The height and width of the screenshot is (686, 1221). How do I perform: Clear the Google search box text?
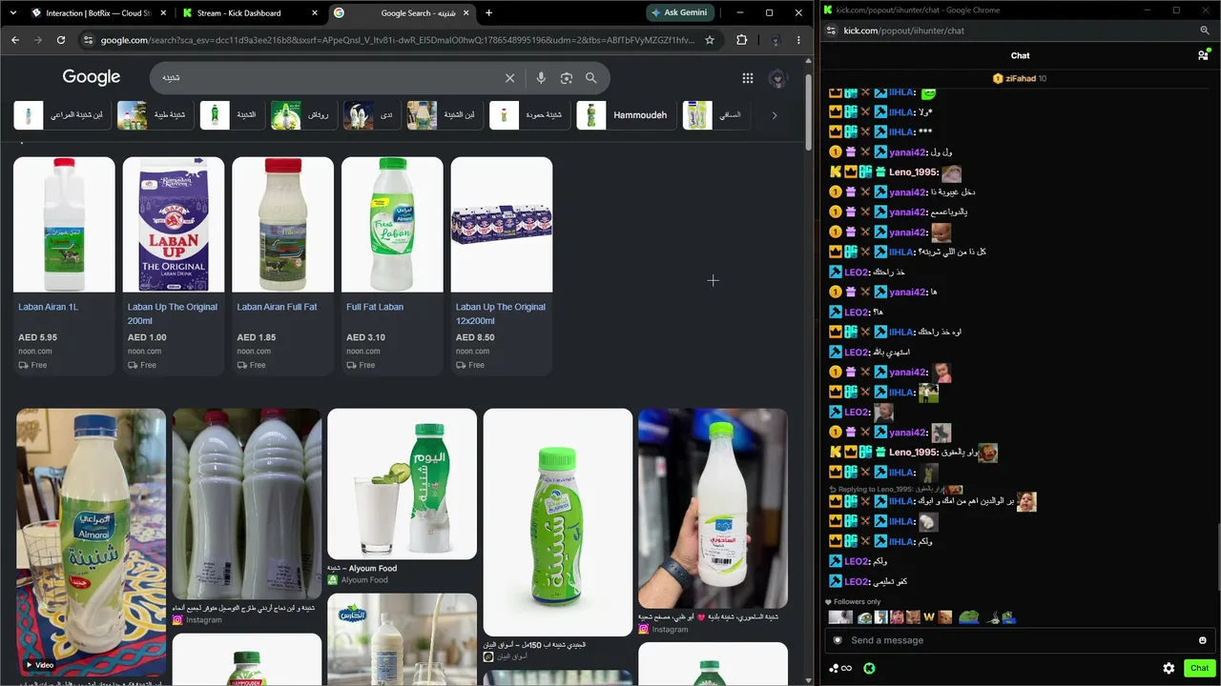click(509, 78)
